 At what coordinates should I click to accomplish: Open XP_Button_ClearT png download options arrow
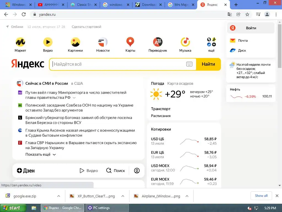tap(123, 196)
